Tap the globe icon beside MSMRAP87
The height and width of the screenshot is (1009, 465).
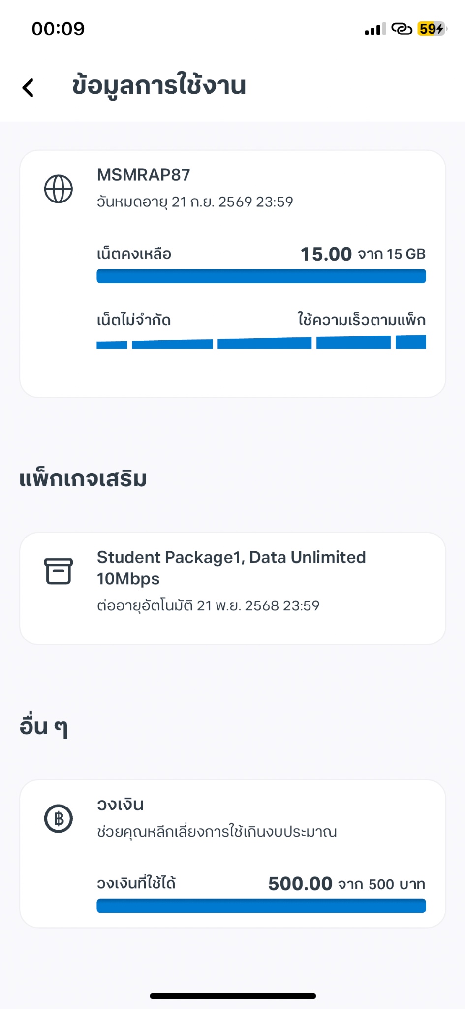[59, 189]
